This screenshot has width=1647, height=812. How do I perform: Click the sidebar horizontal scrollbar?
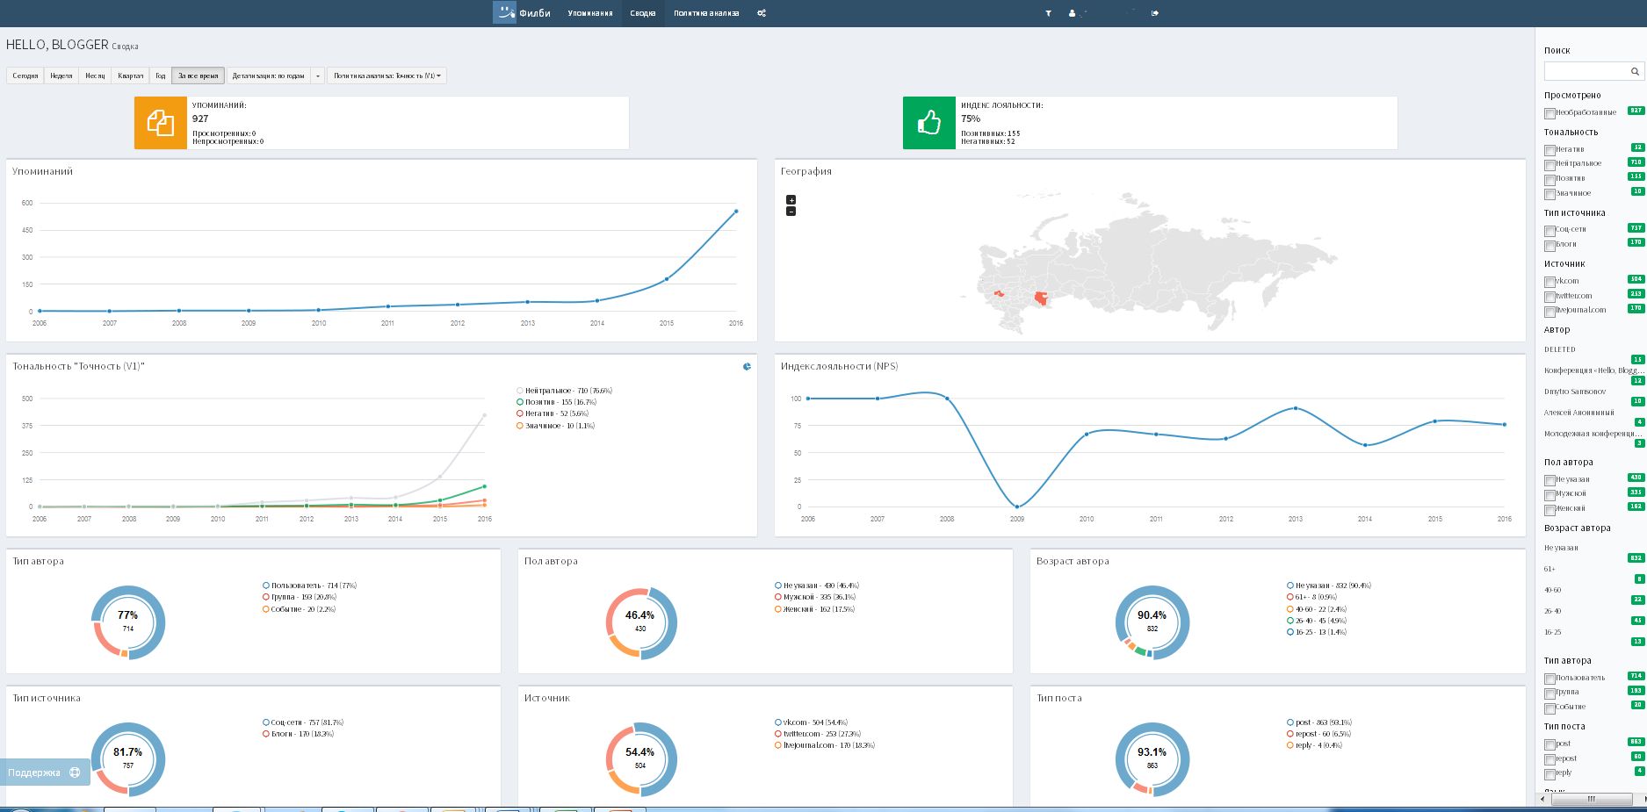pos(1591,799)
